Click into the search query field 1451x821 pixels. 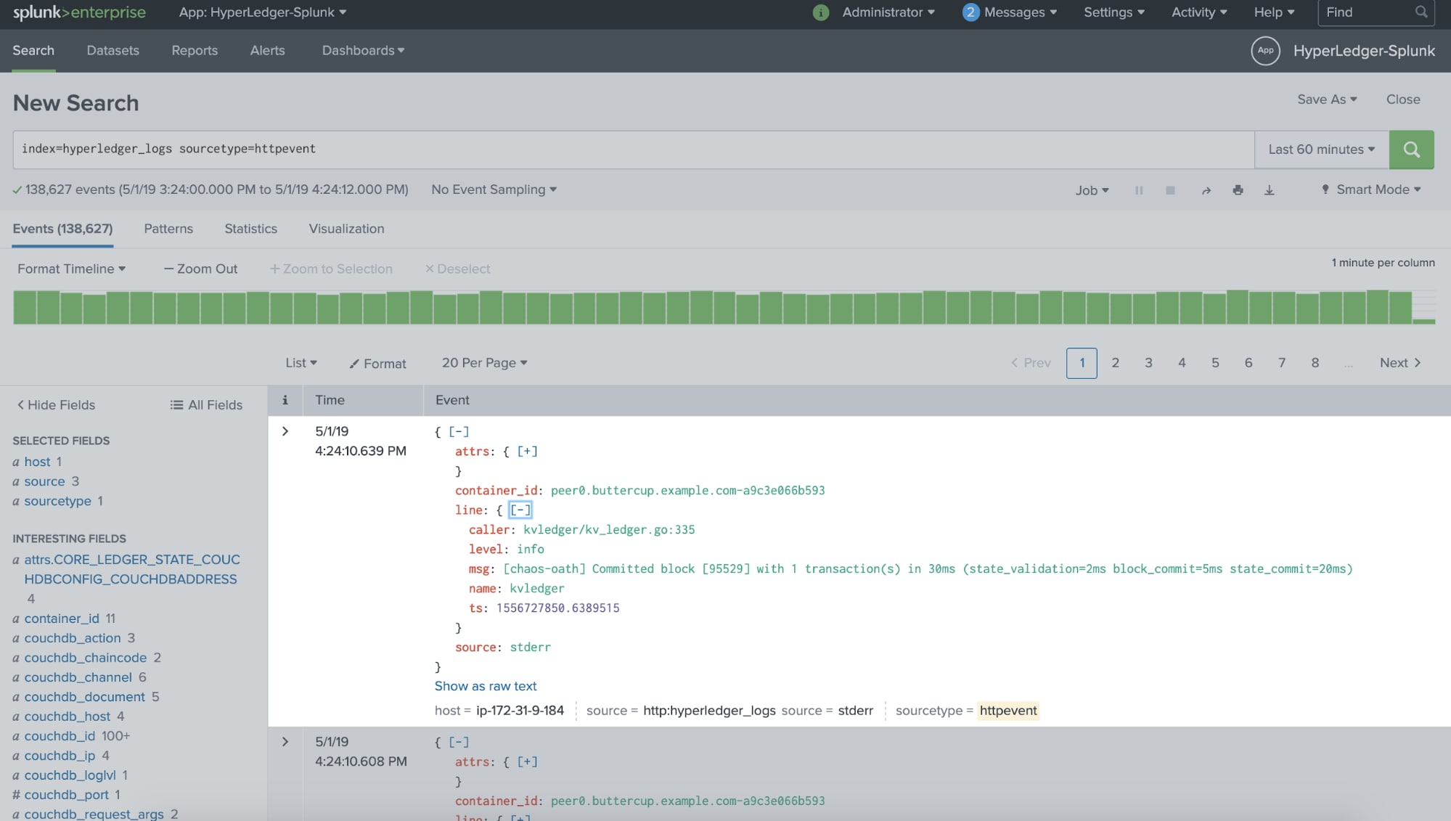pos(633,150)
